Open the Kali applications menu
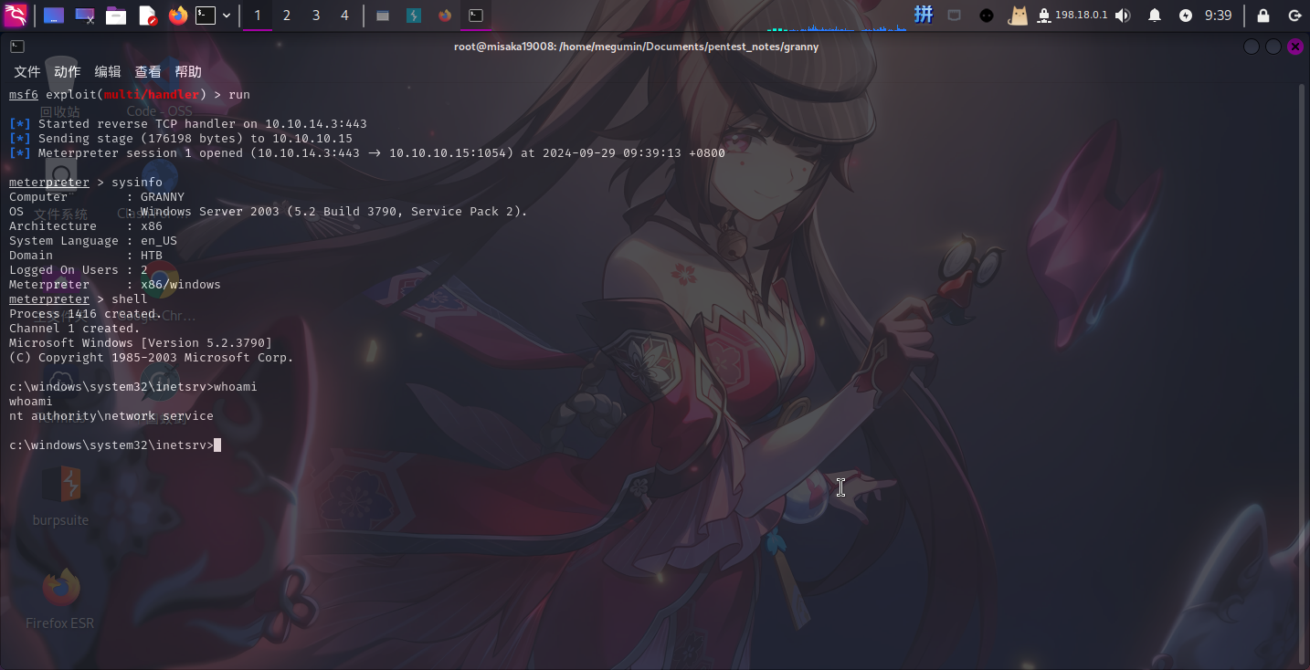 pyautogui.click(x=16, y=15)
